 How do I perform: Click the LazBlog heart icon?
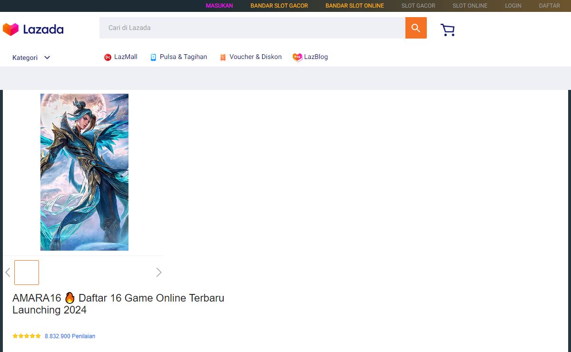pos(297,58)
